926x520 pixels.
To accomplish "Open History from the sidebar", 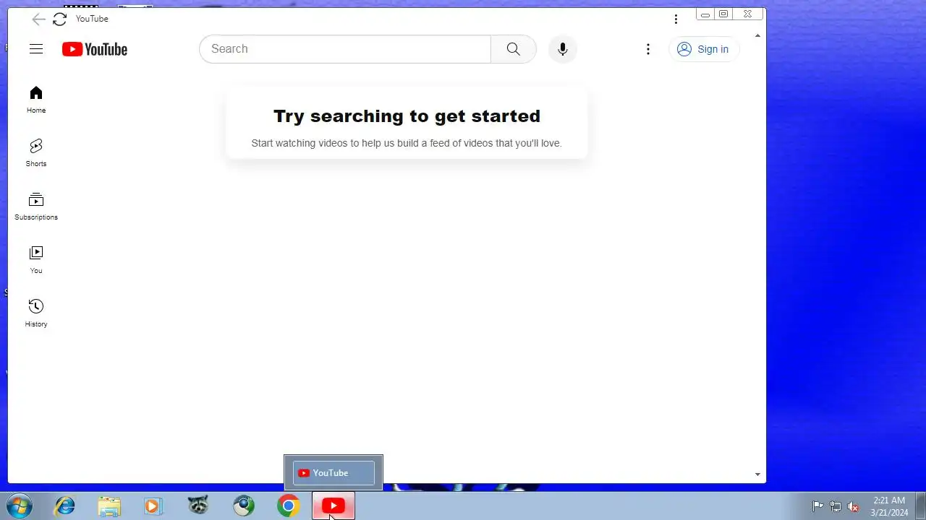I will pyautogui.click(x=36, y=313).
